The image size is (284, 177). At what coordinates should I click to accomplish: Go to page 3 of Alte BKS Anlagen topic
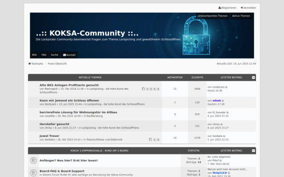(154, 89)
